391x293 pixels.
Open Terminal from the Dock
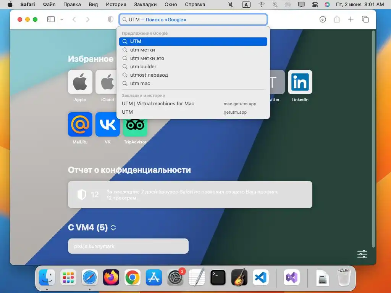coord(218,277)
